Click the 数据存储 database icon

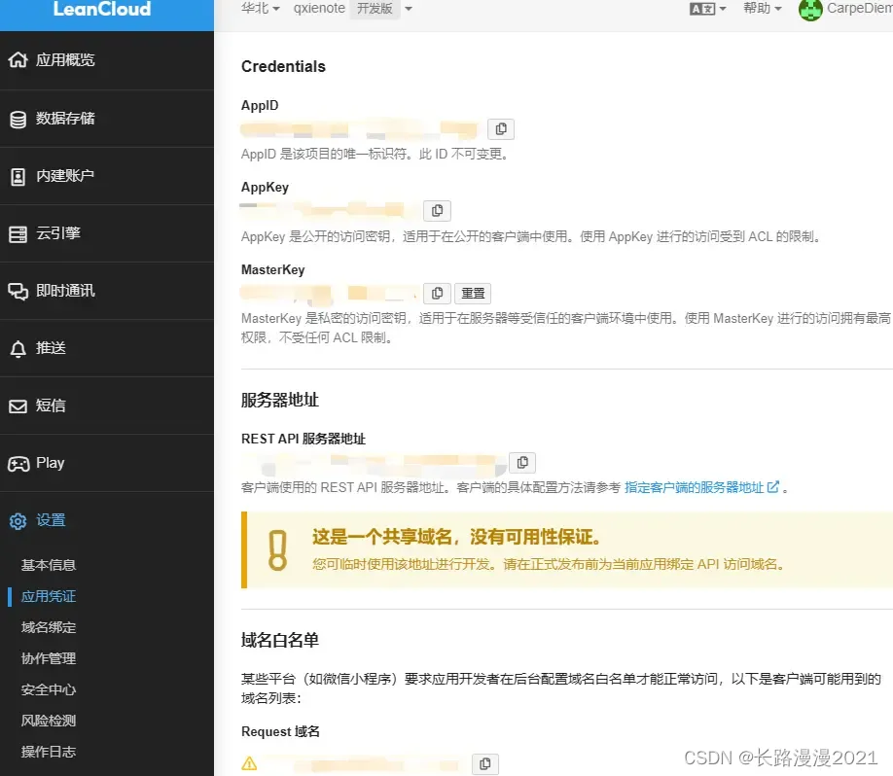(x=18, y=119)
